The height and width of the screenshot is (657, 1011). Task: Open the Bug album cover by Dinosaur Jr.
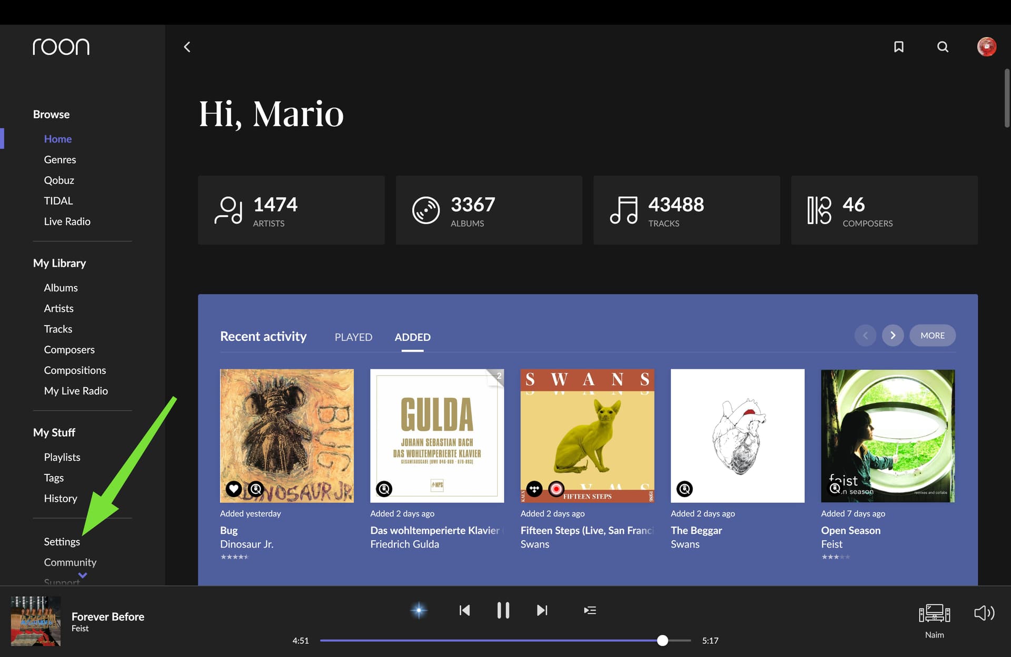point(287,436)
